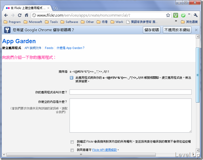The image size is (203, 160).
Task: Click 不適用於本網站 never for this site
Action: click(177, 30)
